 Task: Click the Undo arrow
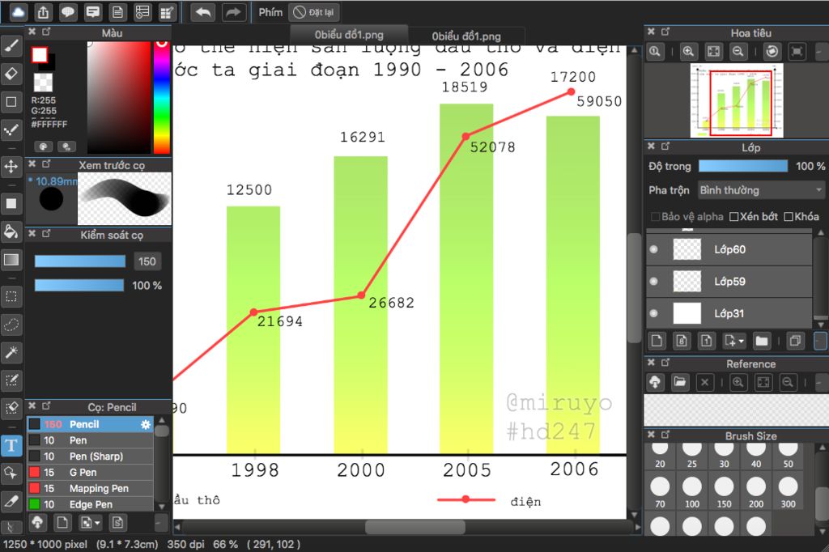point(203,11)
